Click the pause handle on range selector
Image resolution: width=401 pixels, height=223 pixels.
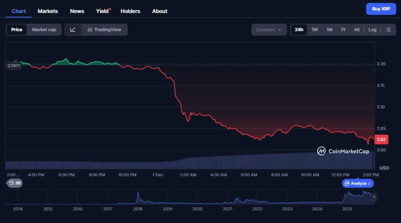click(374, 197)
